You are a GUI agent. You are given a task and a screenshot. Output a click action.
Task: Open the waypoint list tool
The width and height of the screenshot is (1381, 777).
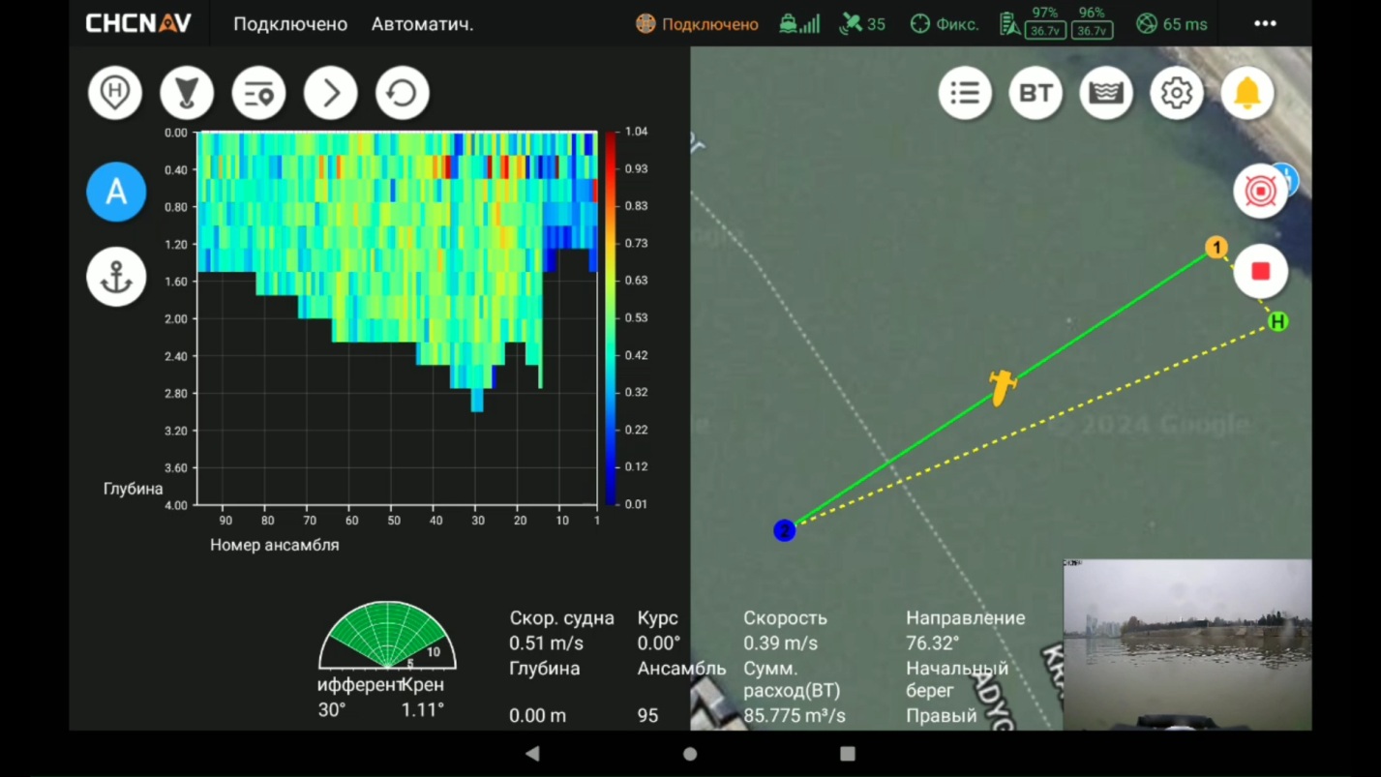pos(258,93)
